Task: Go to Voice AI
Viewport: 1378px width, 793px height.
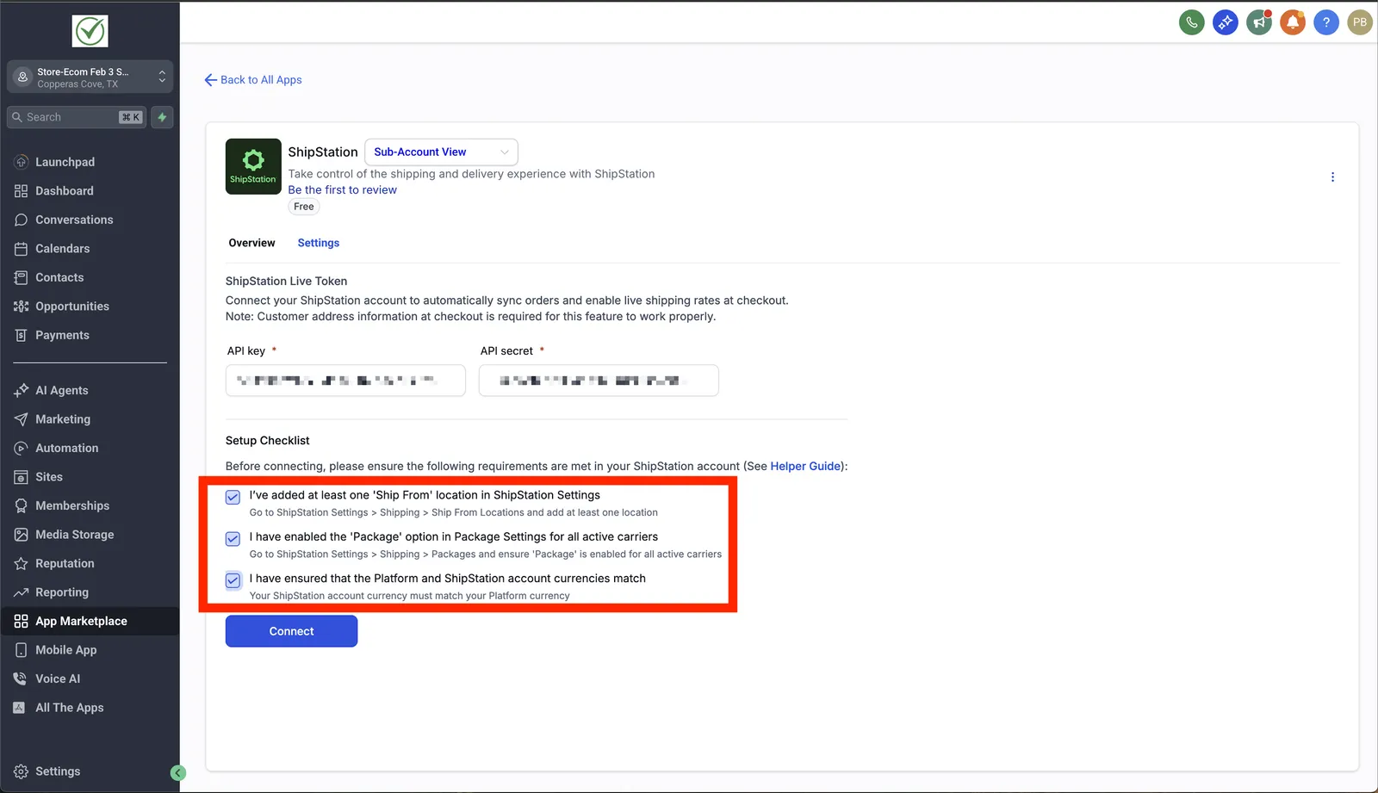Action: pyautogui.click(x=90, y=678)
